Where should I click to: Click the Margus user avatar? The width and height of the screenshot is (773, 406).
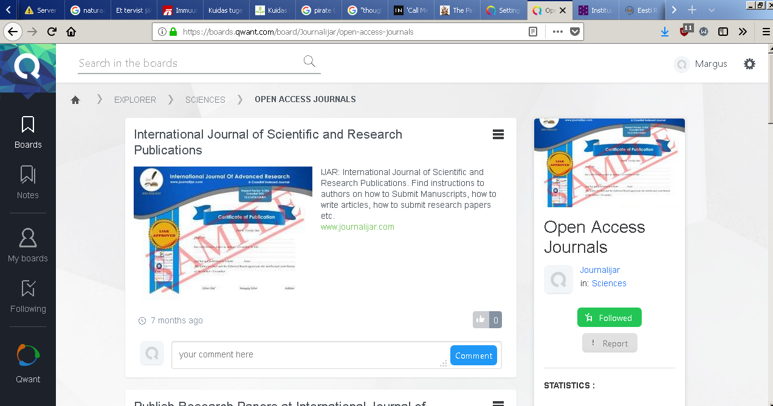pyautogui.click(x=682, y=64)
